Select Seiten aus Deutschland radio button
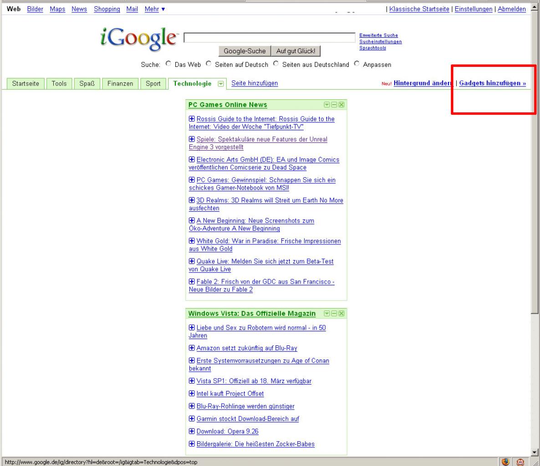The width and height of the screenshot is (540, 466). (276, 64)
